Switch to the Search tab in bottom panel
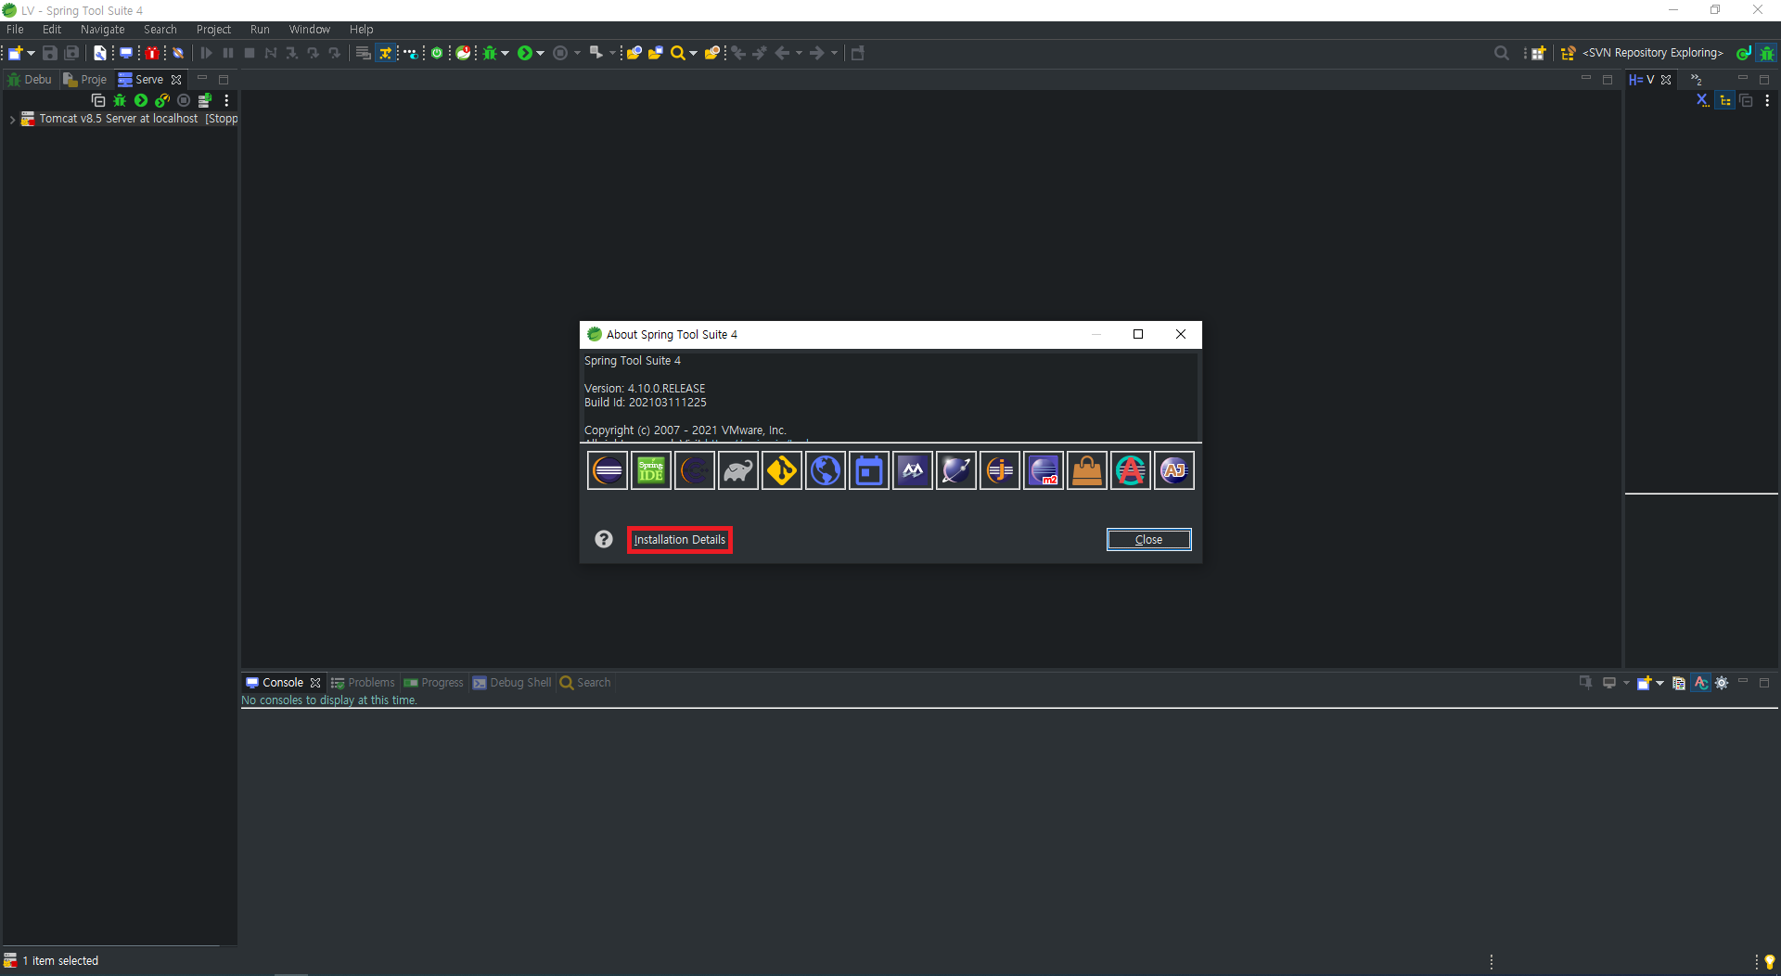 (585, 683)
